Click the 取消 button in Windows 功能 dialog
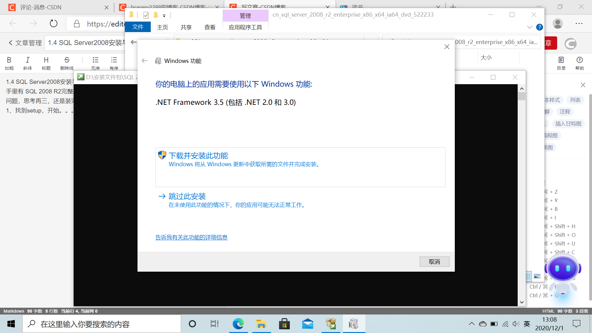 434,262
